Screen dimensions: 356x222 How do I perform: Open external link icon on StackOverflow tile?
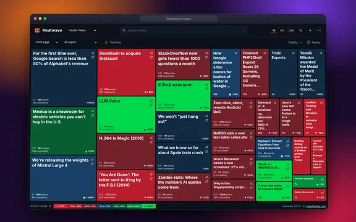206,57
